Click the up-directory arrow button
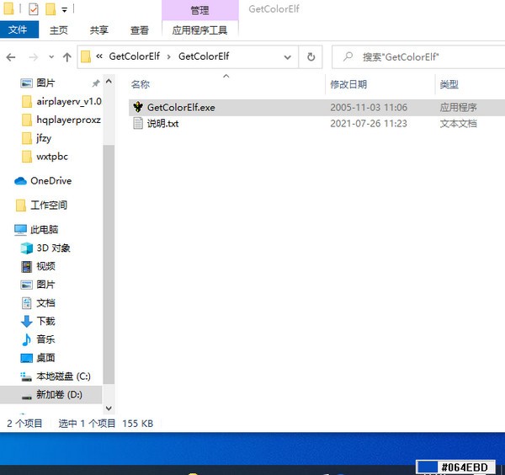This screenshot has width=505, height=475. click(x=66, y=57)
